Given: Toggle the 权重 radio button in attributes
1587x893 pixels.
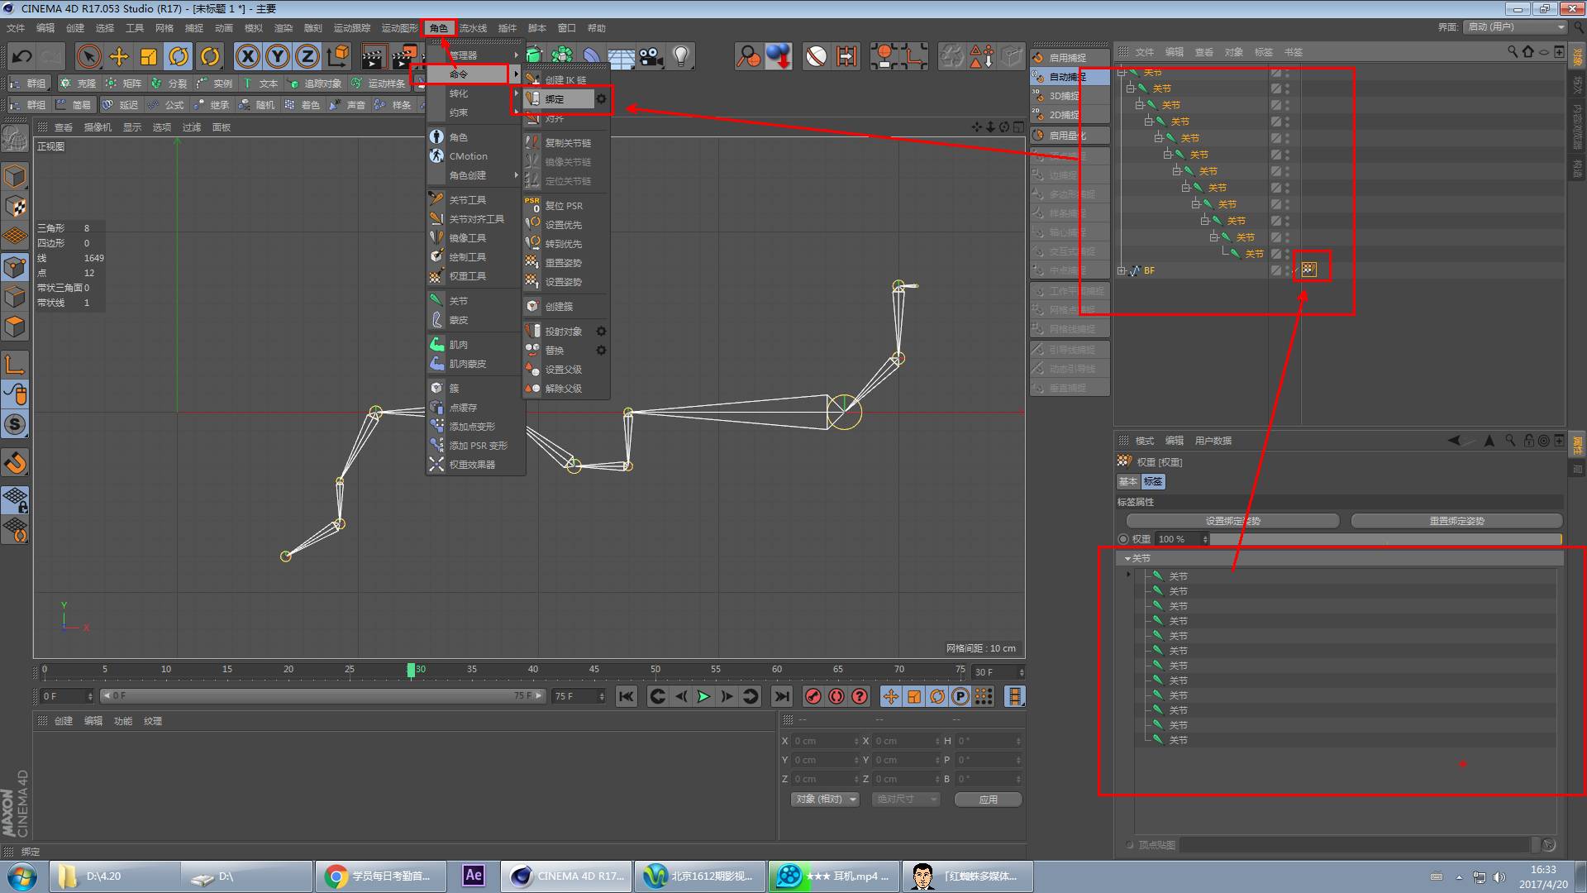Looking at the screenshot, I should (1123, 539).
